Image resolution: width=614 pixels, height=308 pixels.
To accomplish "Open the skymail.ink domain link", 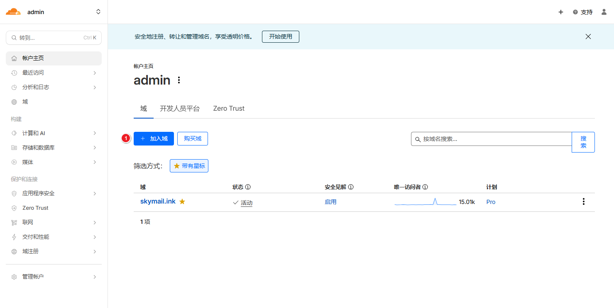I will click(158, 201).
